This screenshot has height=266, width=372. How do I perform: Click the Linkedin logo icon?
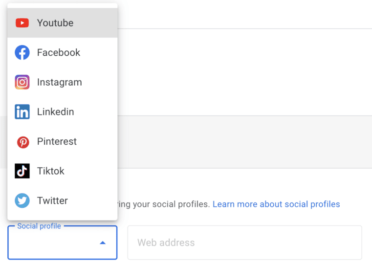tap(22, 112)
